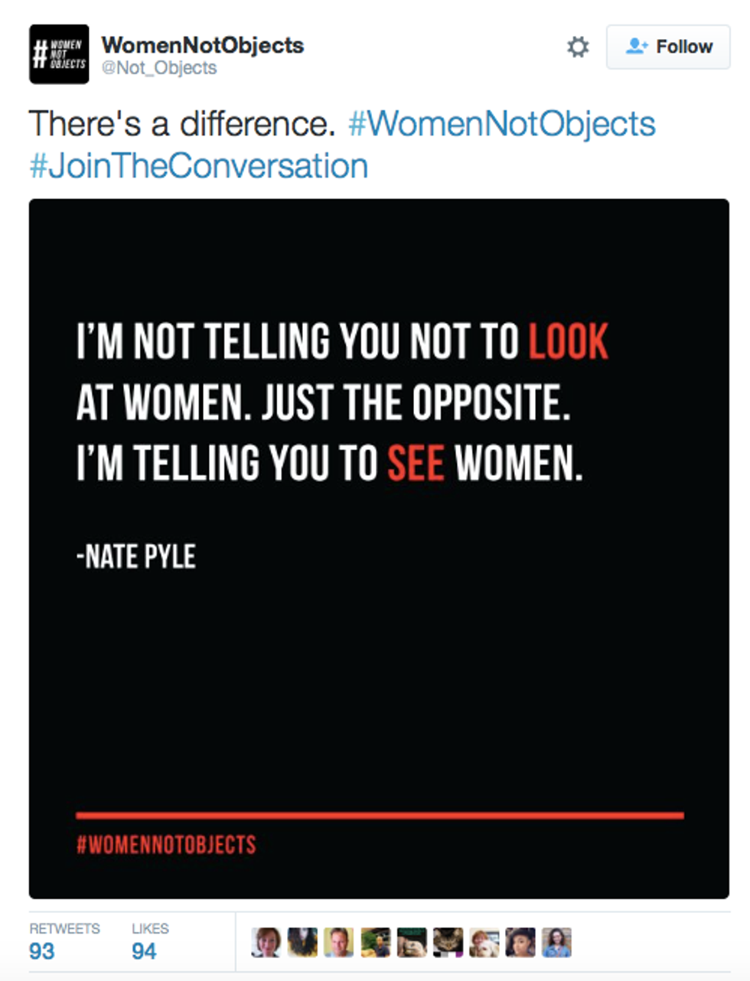
Task: Follow the WomenNotObjects account
Action: click(x=668, y=47)
